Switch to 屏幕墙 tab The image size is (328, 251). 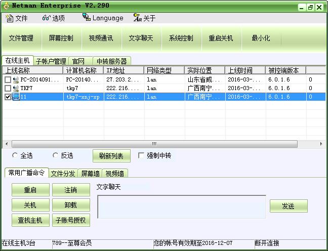click(x=90, y=174)
